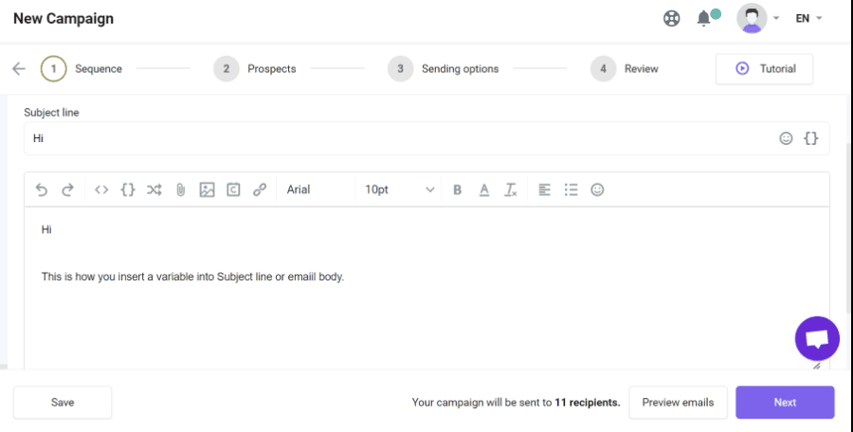Click the Preview emails button
This screenshot has width=853, height=432.
tap(678, 402)
